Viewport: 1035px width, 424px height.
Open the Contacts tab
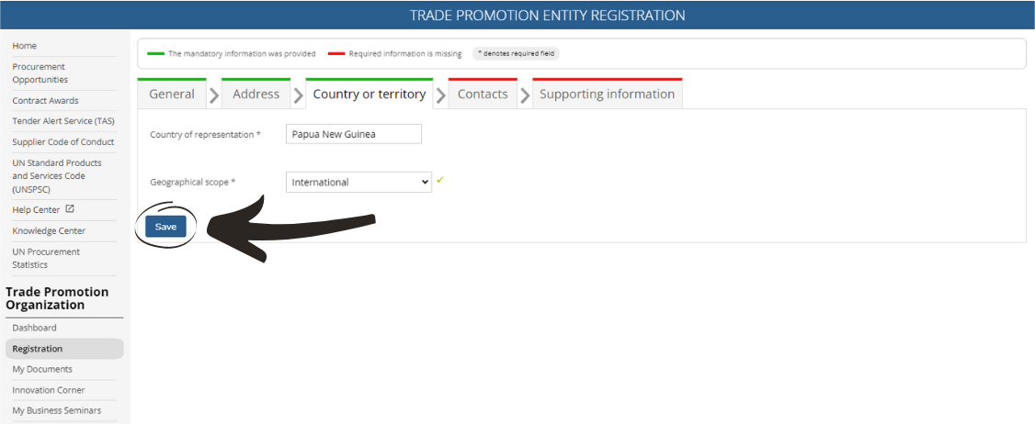pyautogui.click(x=483, y=95)
